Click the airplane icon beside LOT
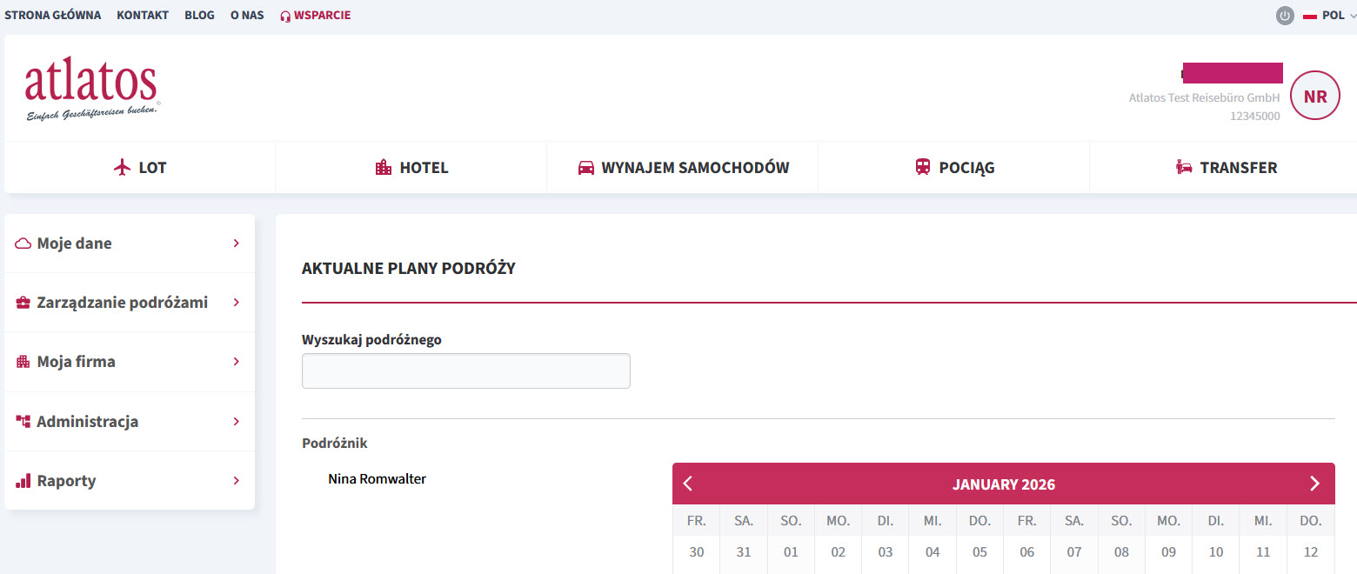The image size is (1357, 574). [x=122, y=168]
